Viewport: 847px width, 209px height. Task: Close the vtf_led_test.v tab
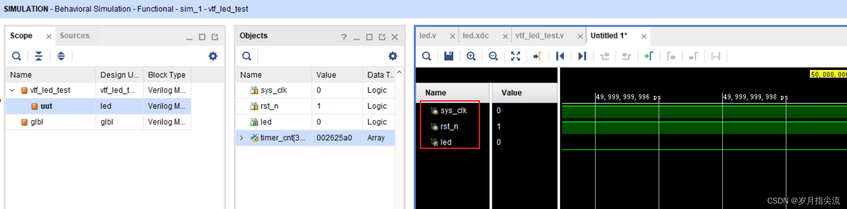580,36
